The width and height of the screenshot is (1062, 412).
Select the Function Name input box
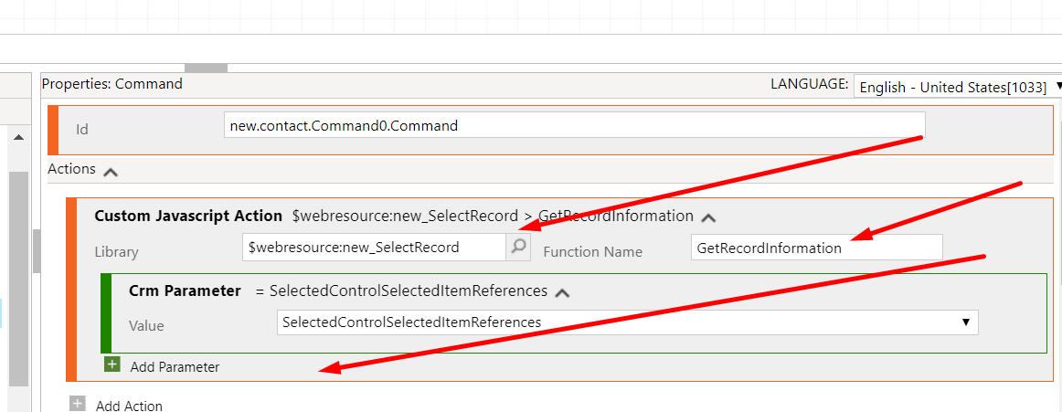[x=816, y=248]
